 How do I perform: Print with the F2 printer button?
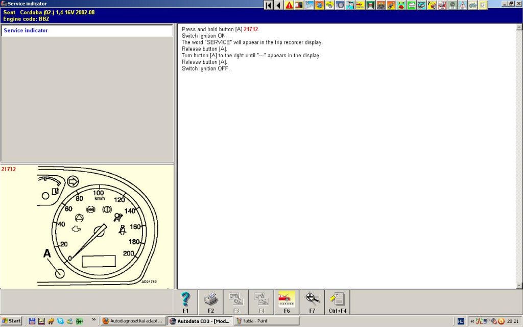pos(211,302)
